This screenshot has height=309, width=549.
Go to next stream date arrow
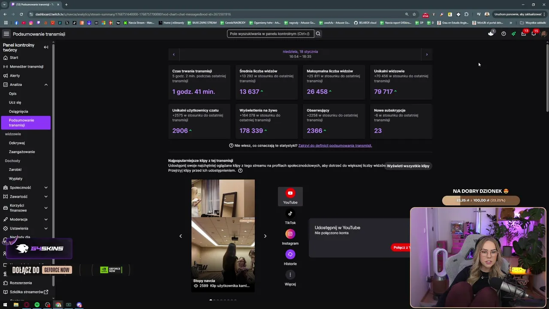point(427,55)
